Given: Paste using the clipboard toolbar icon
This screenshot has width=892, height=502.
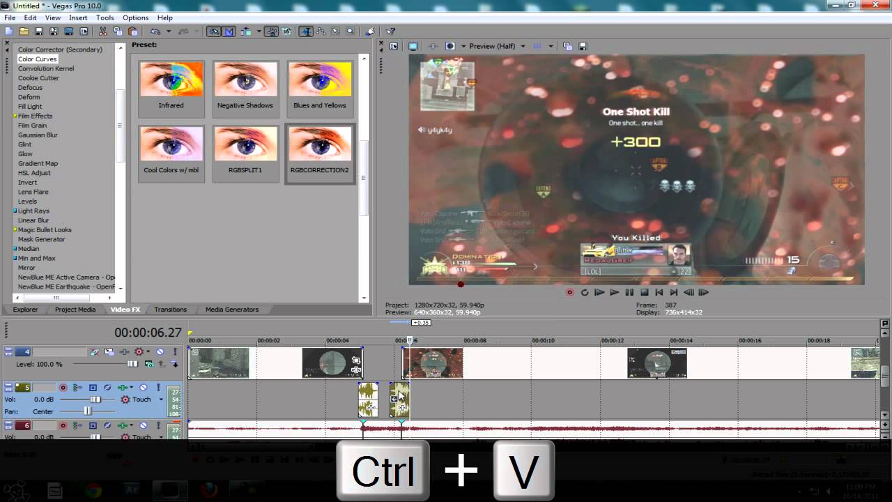Looking at the screenshot, I should 132,31.
